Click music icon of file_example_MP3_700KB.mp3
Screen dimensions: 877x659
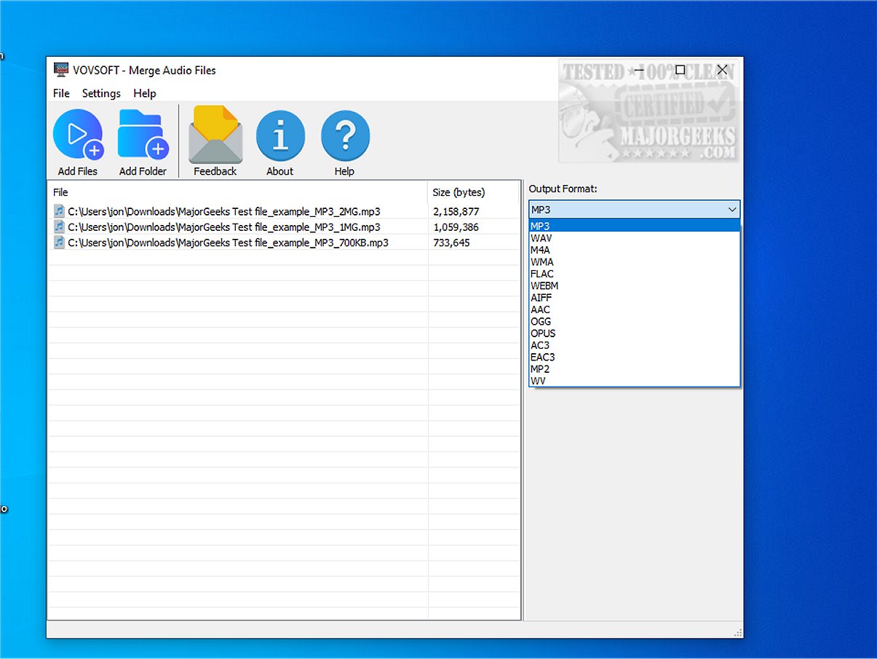click(59, 242)
